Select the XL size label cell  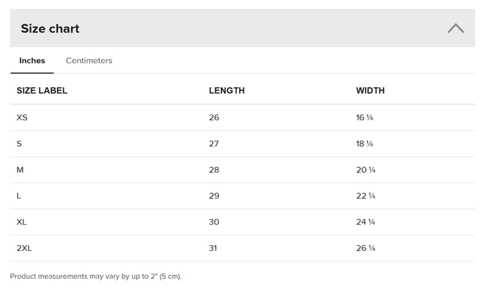21,222
